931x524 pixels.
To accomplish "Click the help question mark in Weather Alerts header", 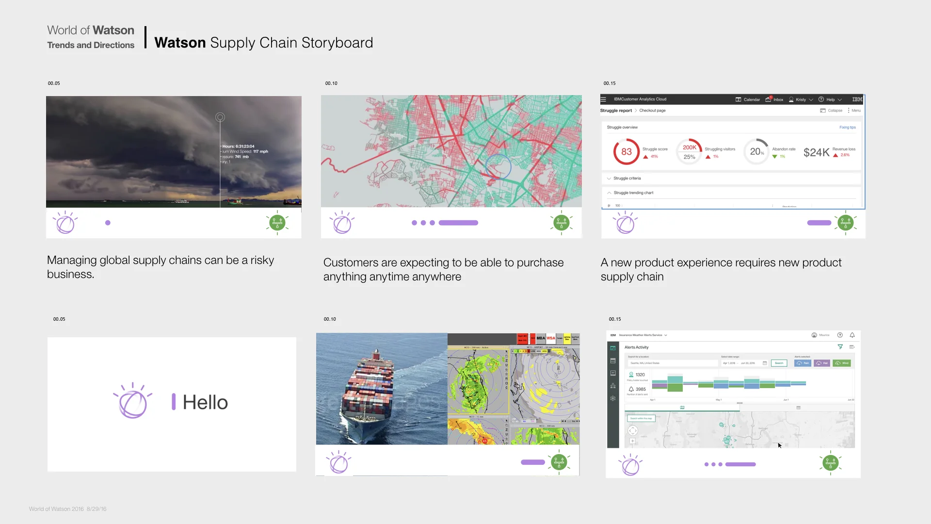I will 840,335.
